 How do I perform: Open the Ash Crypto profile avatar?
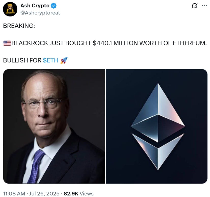click(x=10, y=9)
